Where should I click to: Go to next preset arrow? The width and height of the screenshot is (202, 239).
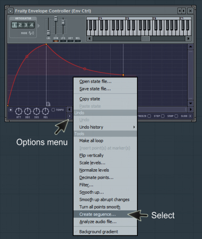(184, 11)
